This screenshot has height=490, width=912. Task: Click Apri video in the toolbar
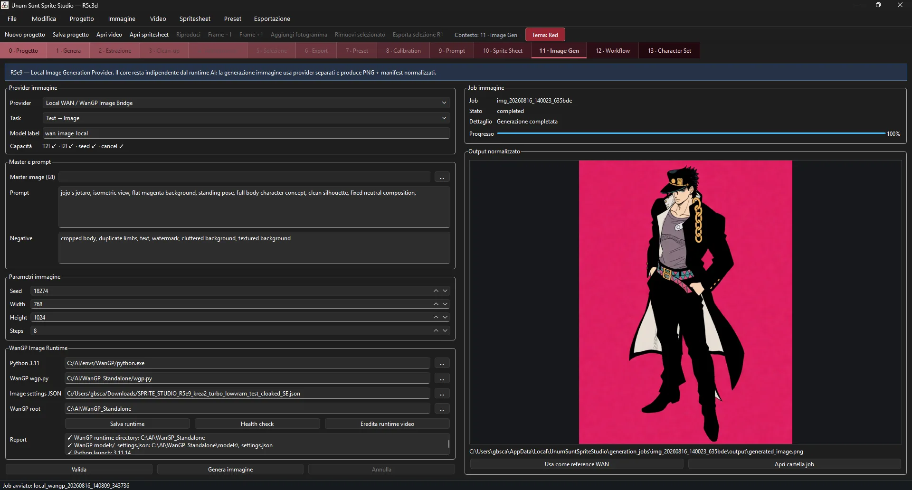[x=109, y=35]
